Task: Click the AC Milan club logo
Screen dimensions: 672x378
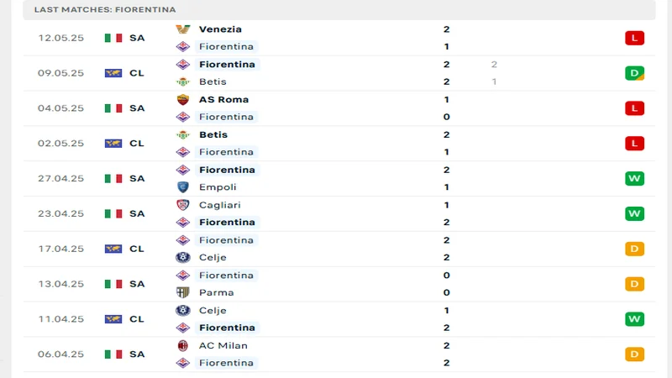Action: pos(182,345)
